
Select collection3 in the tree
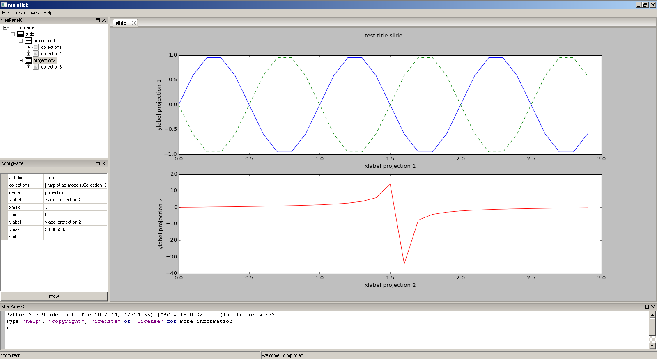[51, 67]
